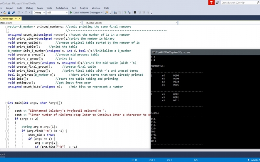The image size is (260, 162).
Task: Click the Col 1 status bar entry
Action: [152, 160]
